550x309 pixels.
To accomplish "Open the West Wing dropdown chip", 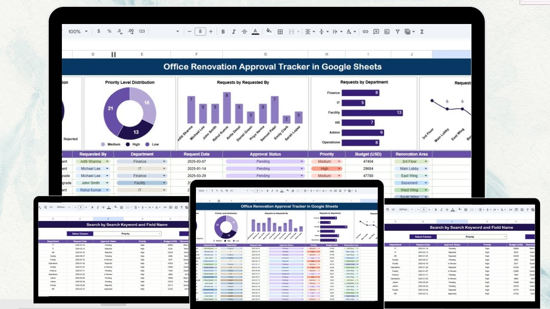I will pyautogui.click(x=412, y=190).
